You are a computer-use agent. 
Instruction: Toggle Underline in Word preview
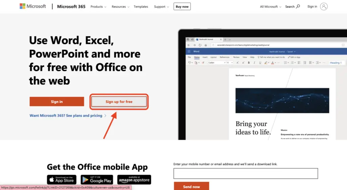(x=260, y=63)
